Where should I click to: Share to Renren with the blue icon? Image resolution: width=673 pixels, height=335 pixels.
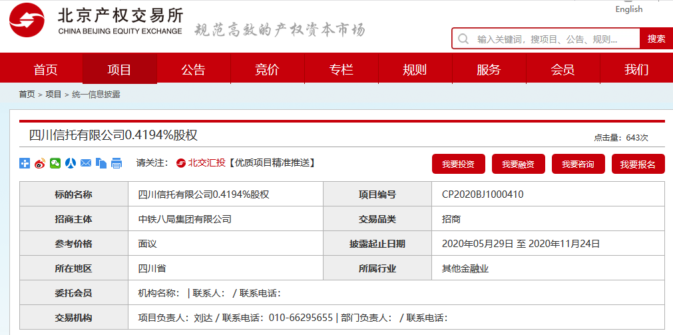coord(71,163)
